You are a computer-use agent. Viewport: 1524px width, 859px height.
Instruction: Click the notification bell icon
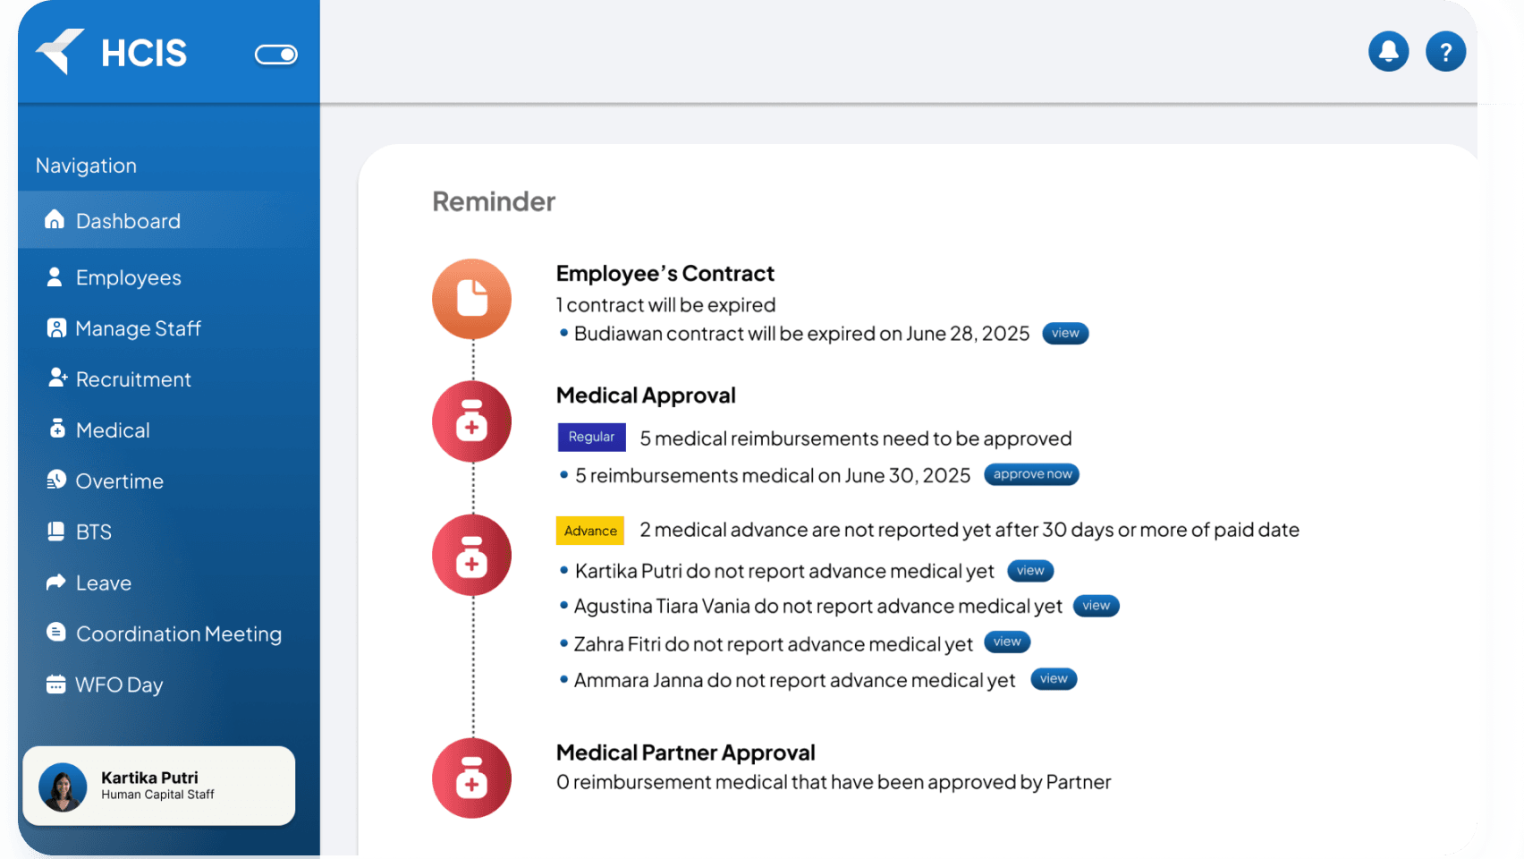point(1388,51)
